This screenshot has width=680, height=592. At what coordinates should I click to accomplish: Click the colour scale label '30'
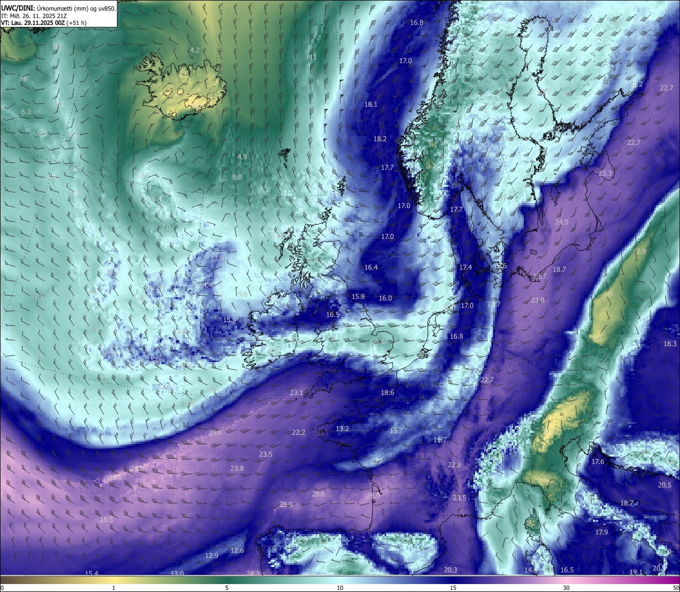566,588
